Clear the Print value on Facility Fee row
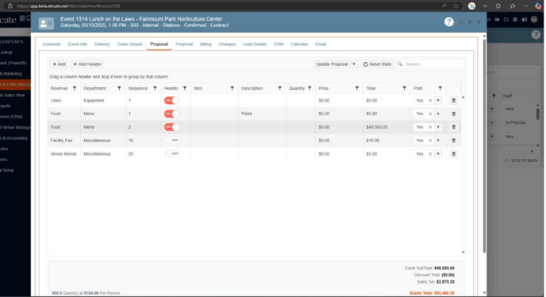546x297 pixels. click(x=430, y=141)
